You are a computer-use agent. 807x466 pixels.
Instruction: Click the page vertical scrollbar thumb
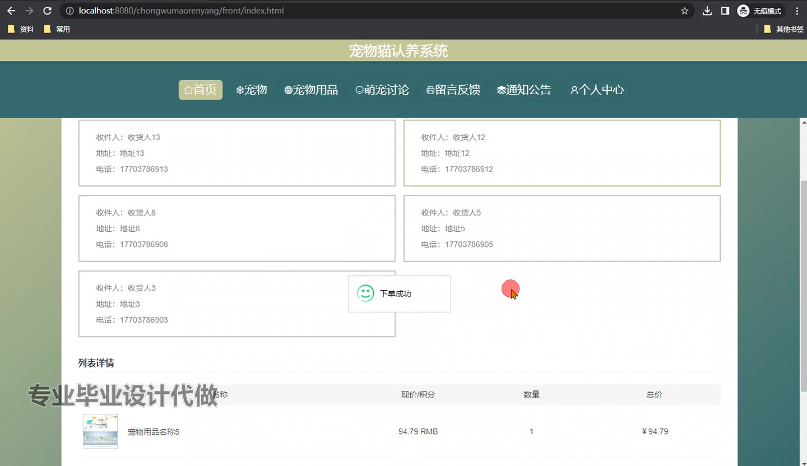803,286
